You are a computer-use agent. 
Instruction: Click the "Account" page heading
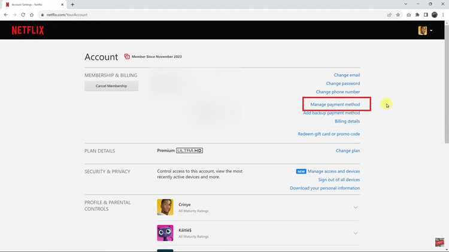[101, 57]
